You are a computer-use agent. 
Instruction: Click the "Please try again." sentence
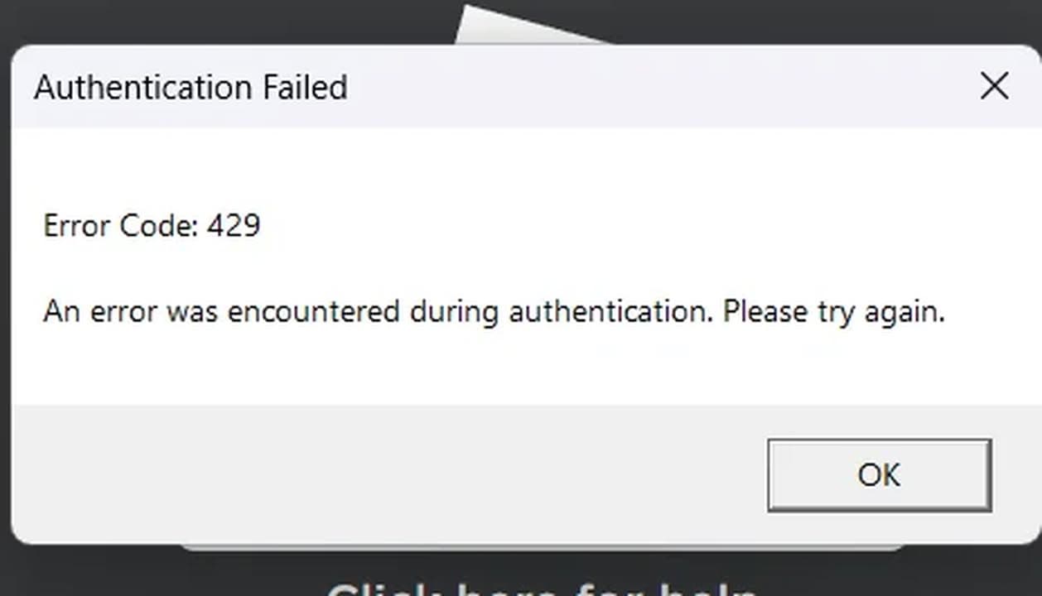coord(833,312)
